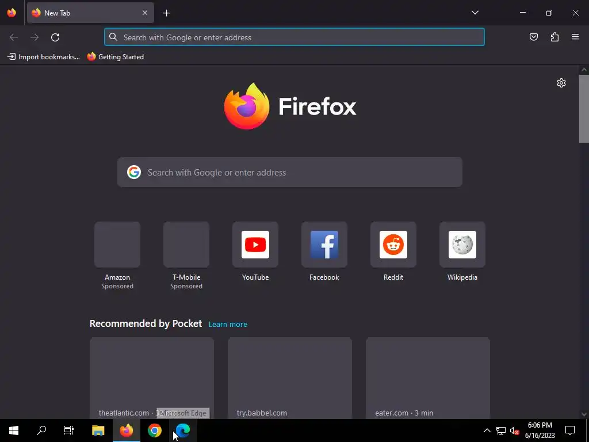589x442 pixels.
Task: Open a new tab with the plus button
Action: click(x=166, y=13)
